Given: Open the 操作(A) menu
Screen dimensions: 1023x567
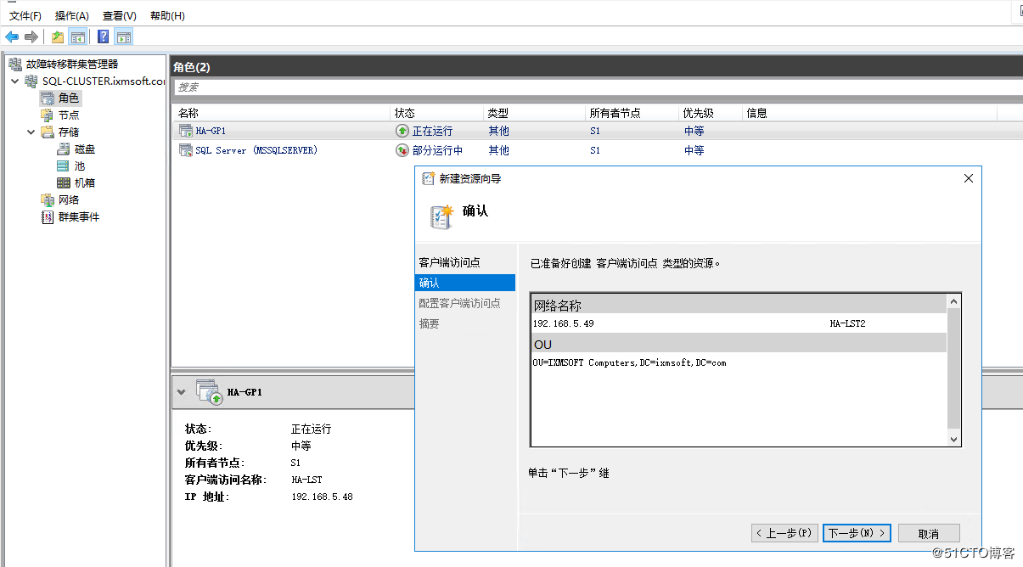Looking at the screenshot, I should coord(71,14).
